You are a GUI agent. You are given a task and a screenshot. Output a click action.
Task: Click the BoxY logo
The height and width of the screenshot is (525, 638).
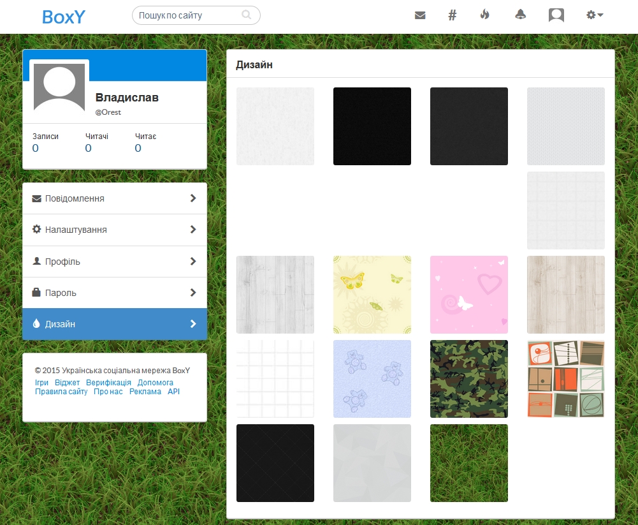(64, 17)
